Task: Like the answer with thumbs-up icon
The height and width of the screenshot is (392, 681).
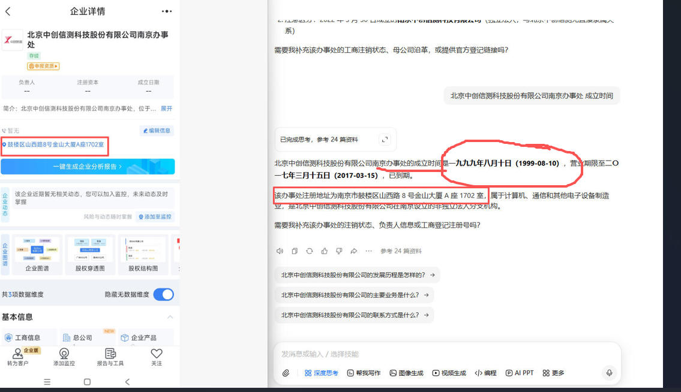Action: tap(325, 251)
